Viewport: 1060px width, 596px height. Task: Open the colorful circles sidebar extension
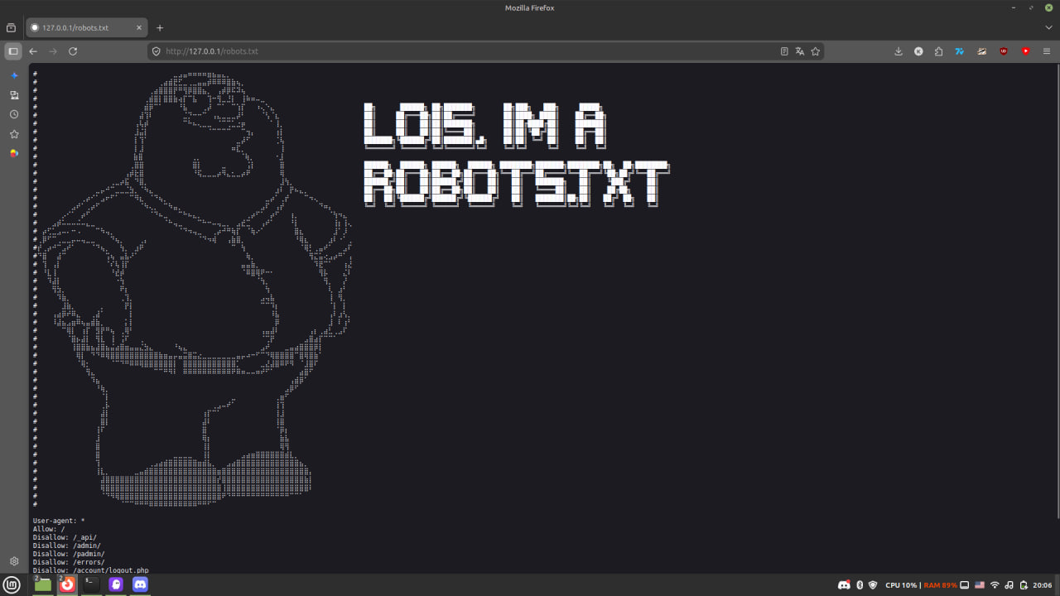14,153
